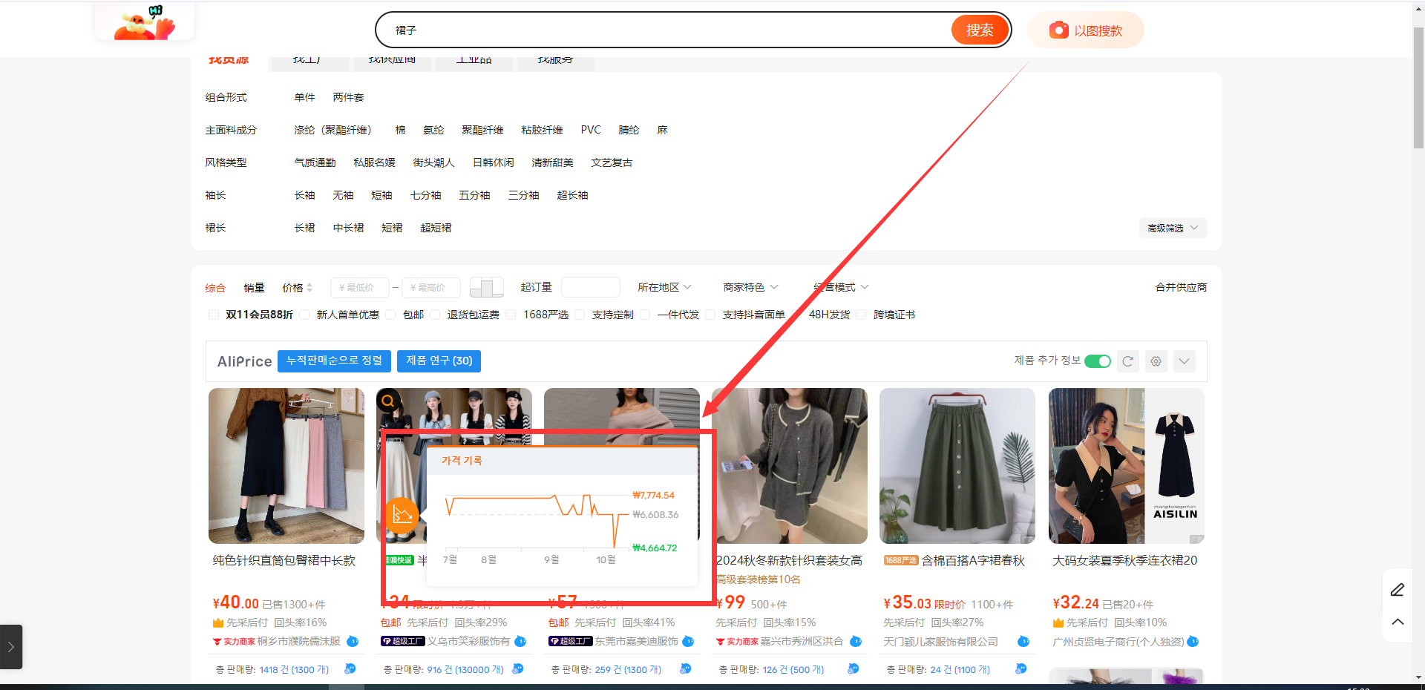Click the 1688 mascot logo
This screenshot has width=1425, height=690.
tap(145, 22)
